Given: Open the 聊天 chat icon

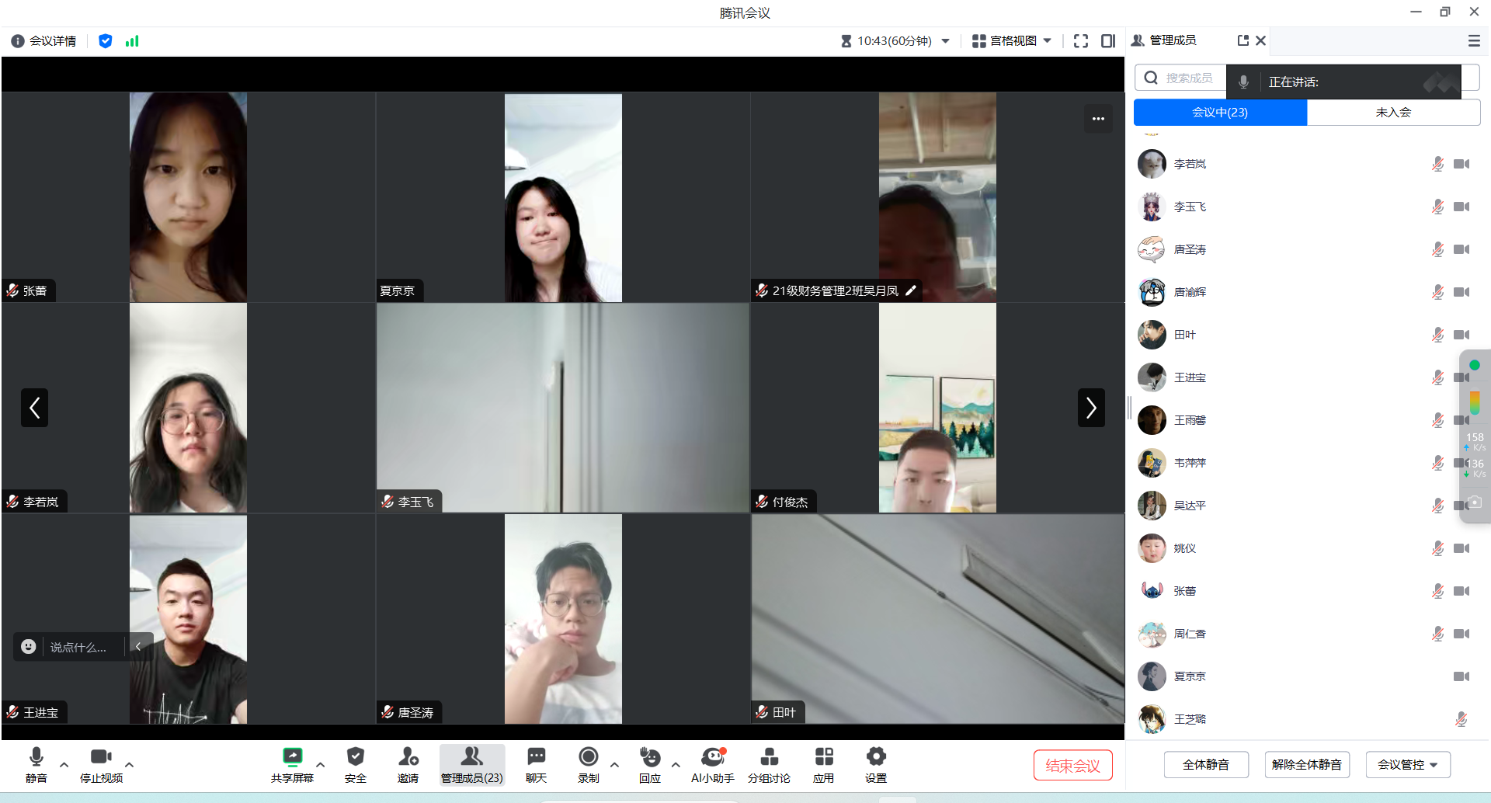Looking at the screenshot, I should coord(536,764).
